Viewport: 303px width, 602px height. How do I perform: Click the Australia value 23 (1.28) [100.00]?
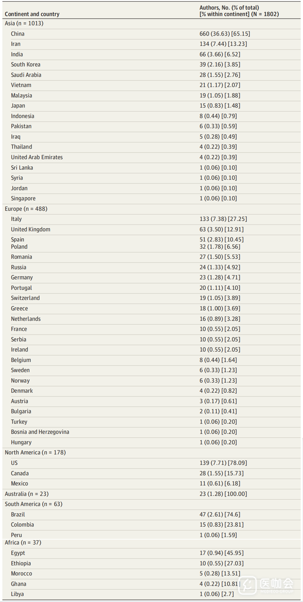[223, 494]
